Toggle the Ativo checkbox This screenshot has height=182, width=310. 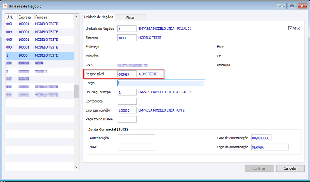(290, 28)
